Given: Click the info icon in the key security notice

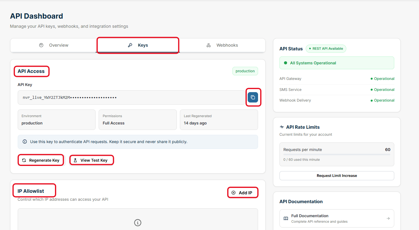Looking at the screenshot, I should pyautogui.click(x=25, y=142).
